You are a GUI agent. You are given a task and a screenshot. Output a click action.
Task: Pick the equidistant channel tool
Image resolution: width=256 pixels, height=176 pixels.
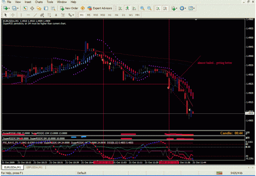(x=42, y=15)
